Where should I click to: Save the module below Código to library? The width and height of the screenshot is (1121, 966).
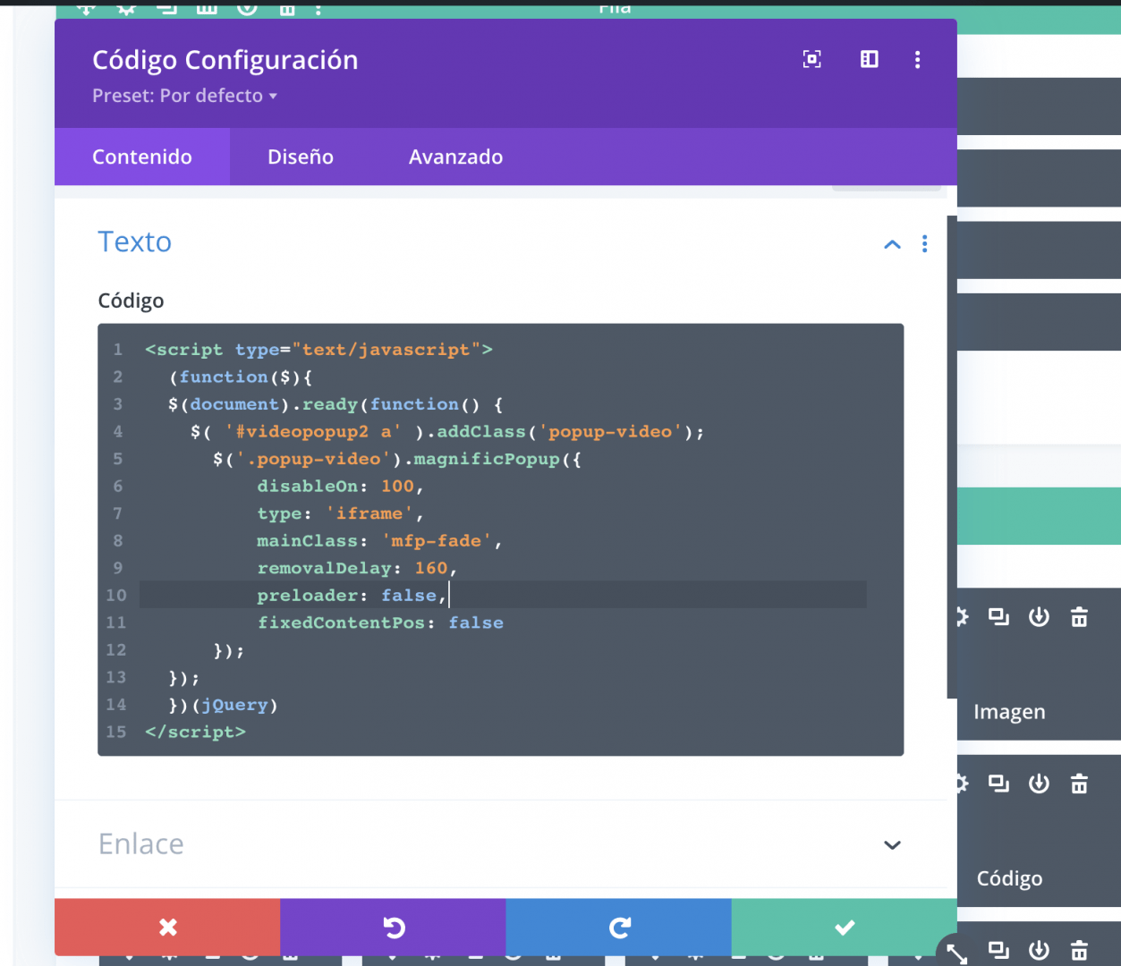pos(1039,950)
